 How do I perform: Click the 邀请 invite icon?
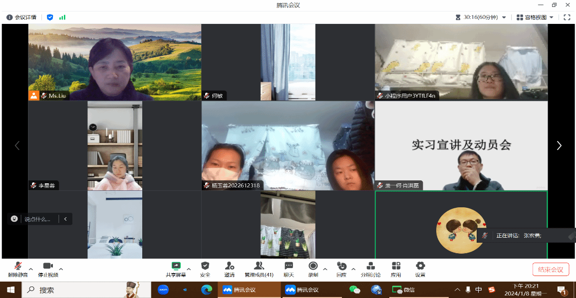click(x=229, y=269)
